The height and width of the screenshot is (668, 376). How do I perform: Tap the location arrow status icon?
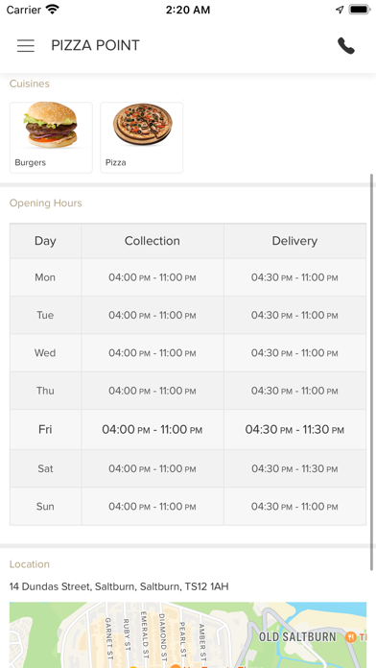pyautogui.click(x=340, y=10)
